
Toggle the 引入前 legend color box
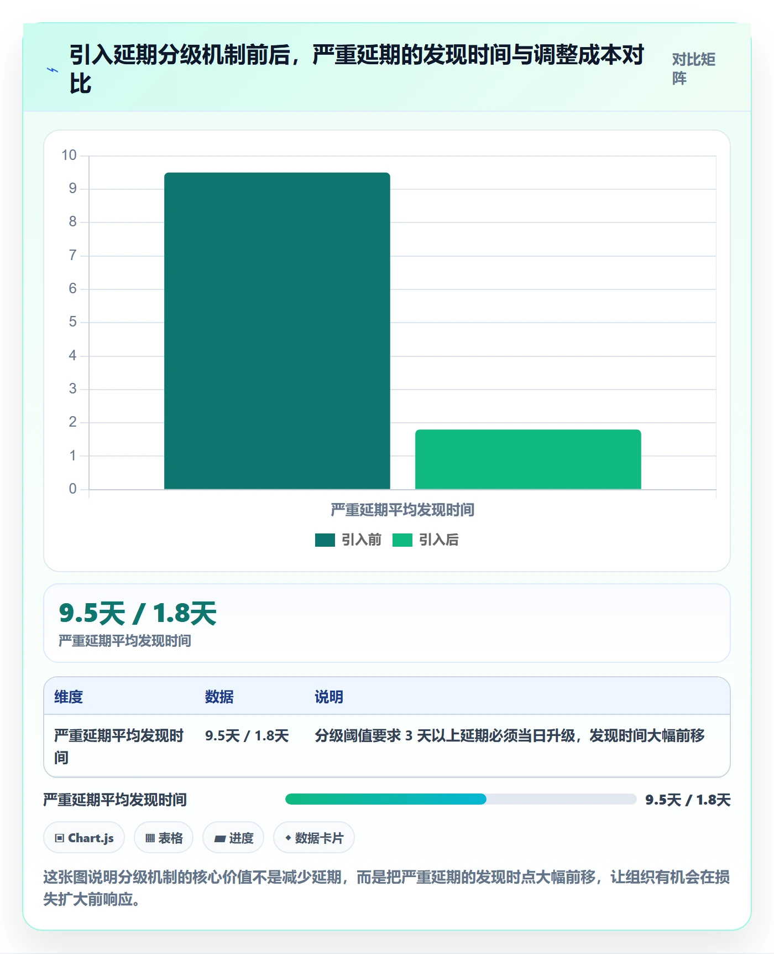click(325, 540)
